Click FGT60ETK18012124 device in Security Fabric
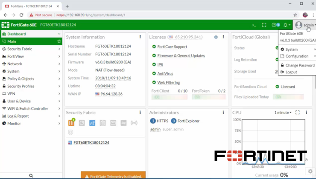This screenshot has width=316, height=179. pos(91,143)
